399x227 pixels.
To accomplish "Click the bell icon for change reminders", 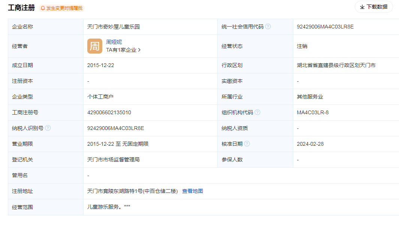I will (43, 8).
